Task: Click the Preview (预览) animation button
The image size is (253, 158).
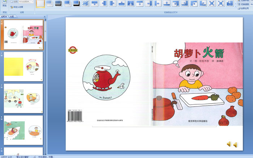Action: 4,4
